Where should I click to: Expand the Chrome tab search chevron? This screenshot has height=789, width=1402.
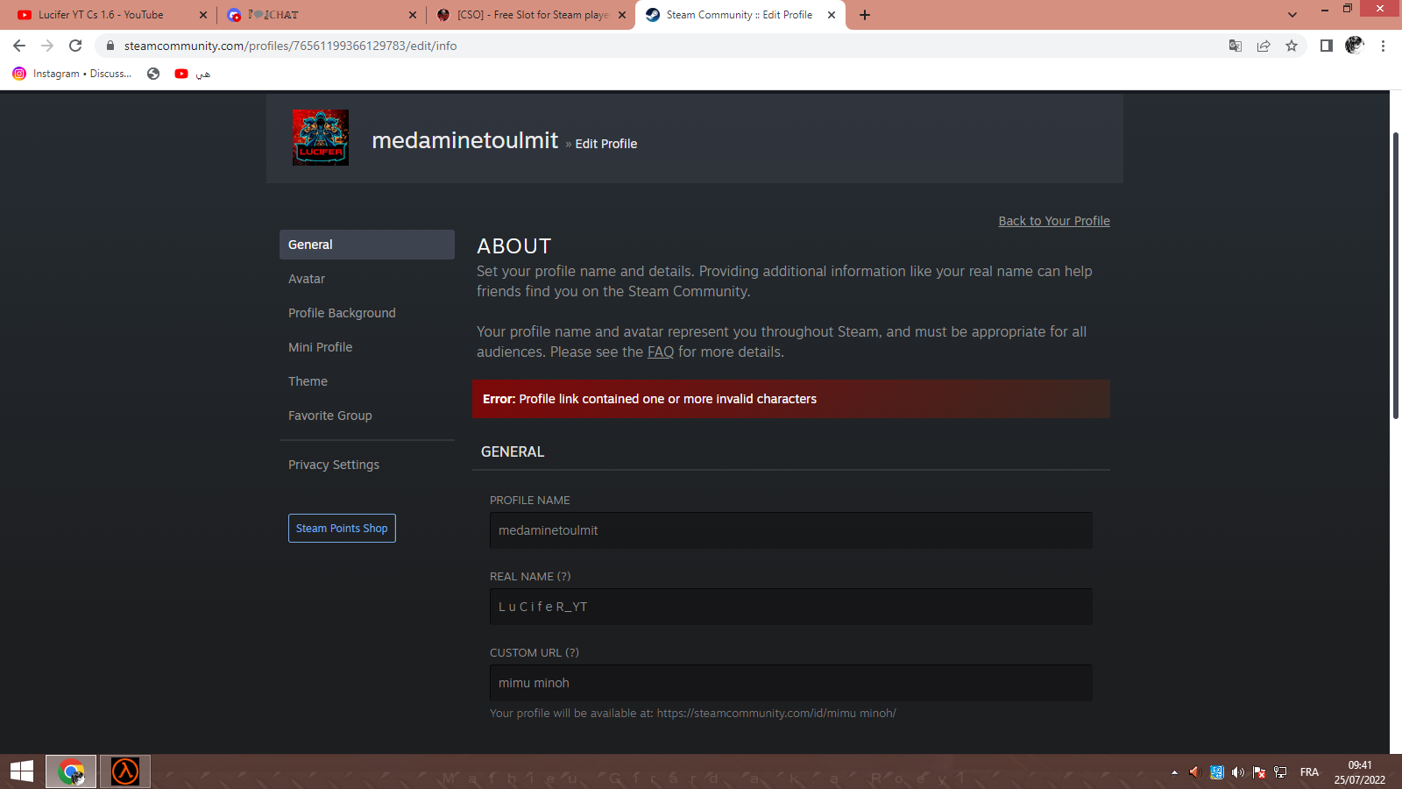(1292, 15)
